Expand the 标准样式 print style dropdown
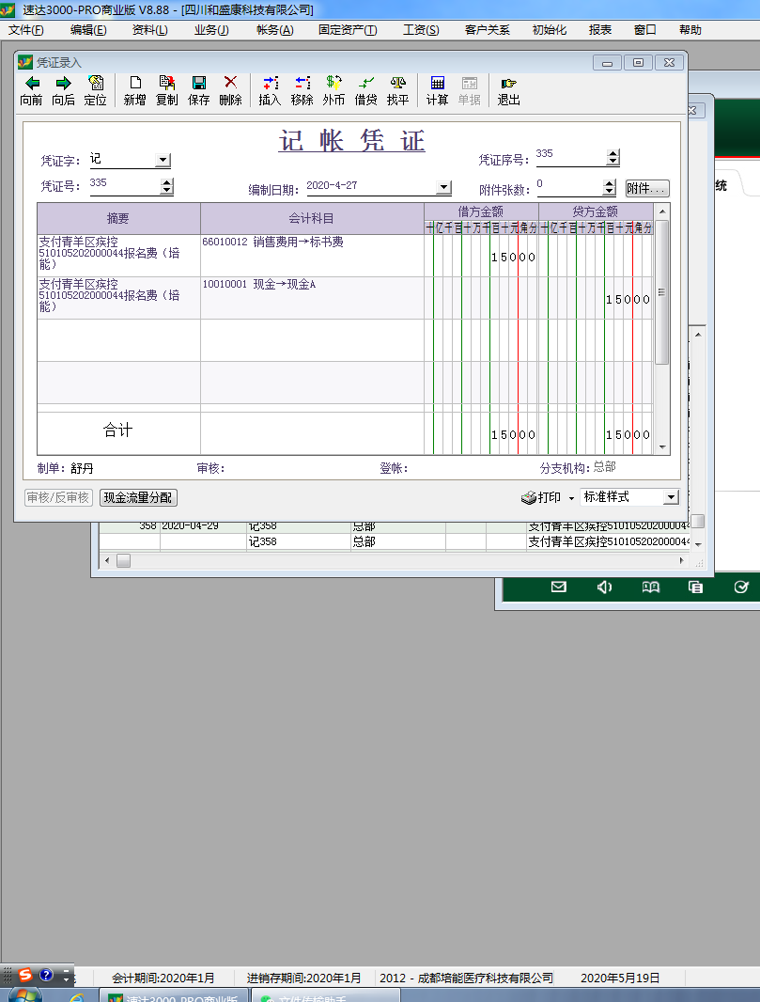The height and width of the screenshot is (1002, 760). [x=671, y=497]
